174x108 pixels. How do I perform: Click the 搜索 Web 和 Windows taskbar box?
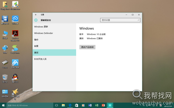click(x=30, y=105)
